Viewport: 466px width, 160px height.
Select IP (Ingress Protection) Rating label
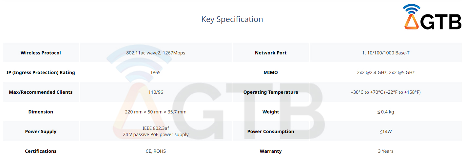coord(41,72)
